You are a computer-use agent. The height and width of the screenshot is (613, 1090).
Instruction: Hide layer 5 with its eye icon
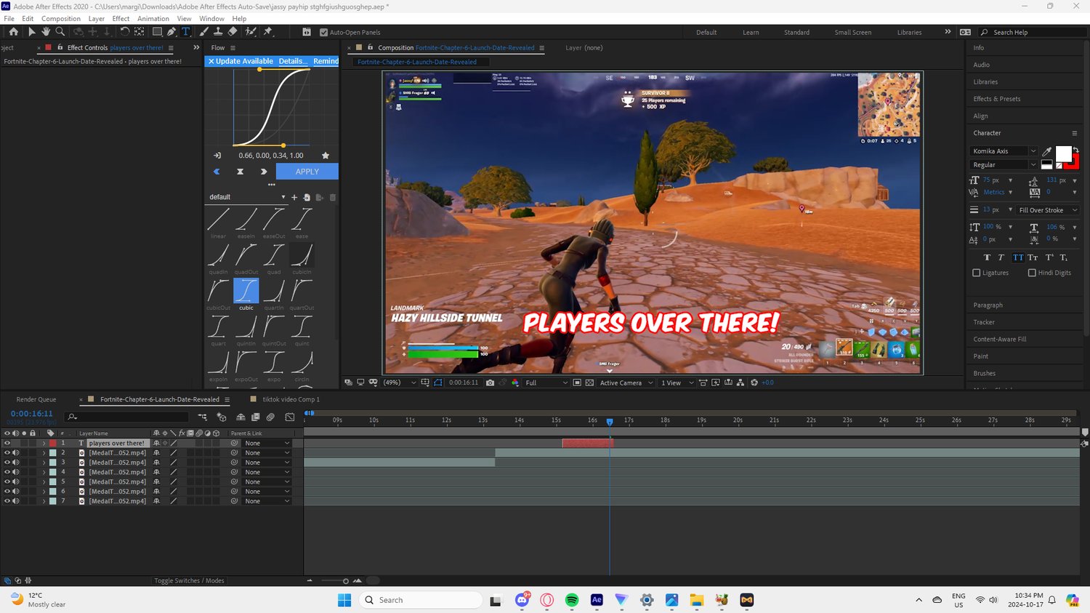tap(7, 481)
